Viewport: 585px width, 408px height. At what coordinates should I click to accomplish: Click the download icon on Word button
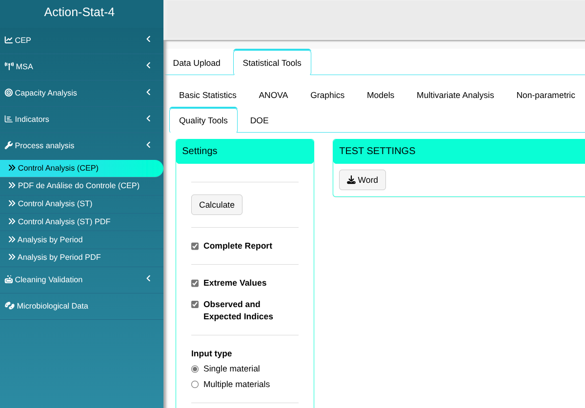(x=351, y=180)
